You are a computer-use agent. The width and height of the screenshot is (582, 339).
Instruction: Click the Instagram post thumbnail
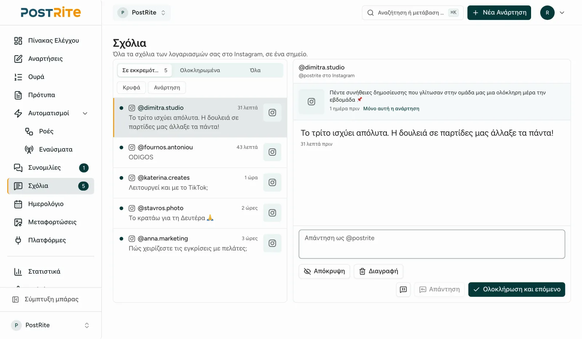[311, 102]
